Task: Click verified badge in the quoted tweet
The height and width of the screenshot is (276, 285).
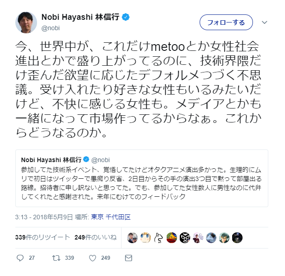Action: [86, 159]
